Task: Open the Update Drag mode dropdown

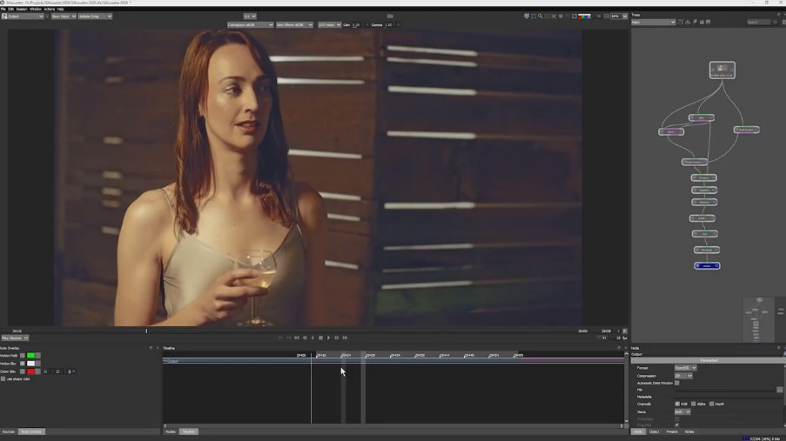Action: (95, 16)
